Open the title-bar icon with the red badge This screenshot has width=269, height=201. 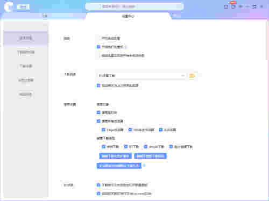[233, 6]
